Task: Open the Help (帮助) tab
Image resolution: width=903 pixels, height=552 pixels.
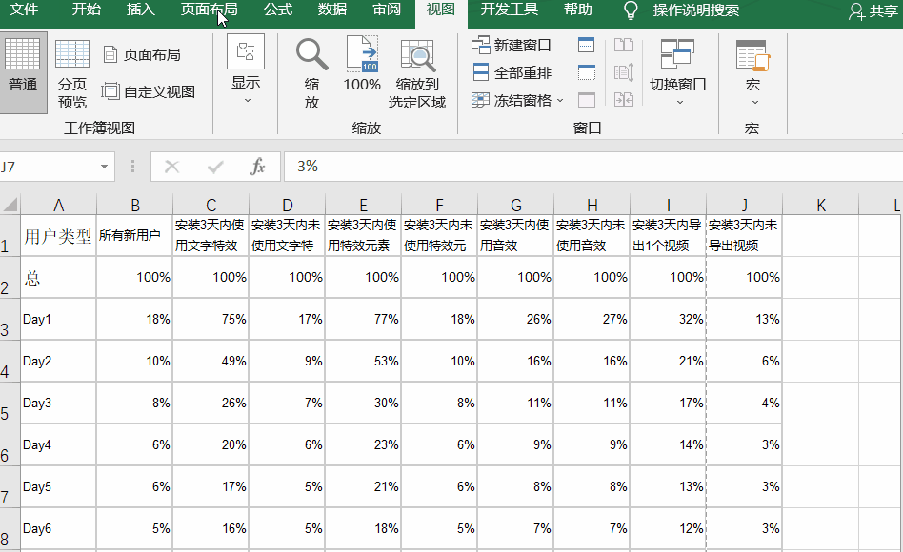Action: 577,10
